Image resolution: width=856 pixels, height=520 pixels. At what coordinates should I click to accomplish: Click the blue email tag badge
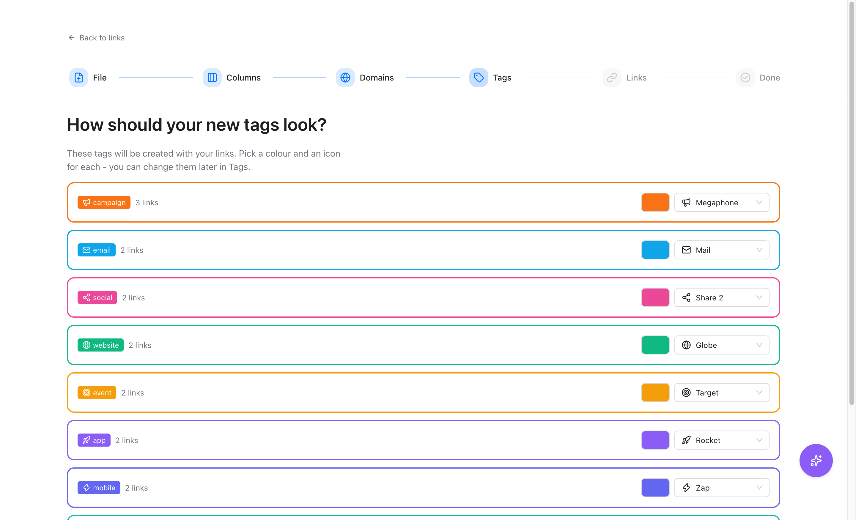click(97, 250)
